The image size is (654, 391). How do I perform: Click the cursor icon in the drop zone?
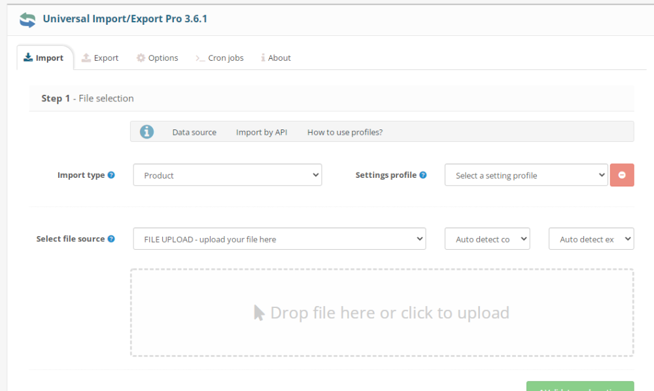tap(259, 313)
